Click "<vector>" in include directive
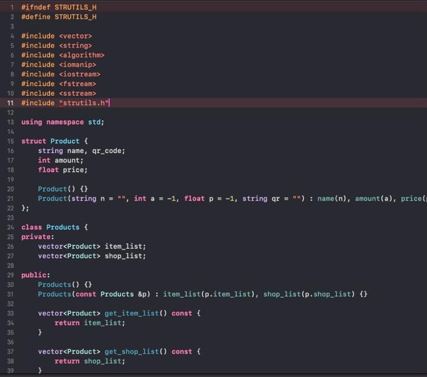The width and height of the screenshot is (427, 377). tap(76, 36)
